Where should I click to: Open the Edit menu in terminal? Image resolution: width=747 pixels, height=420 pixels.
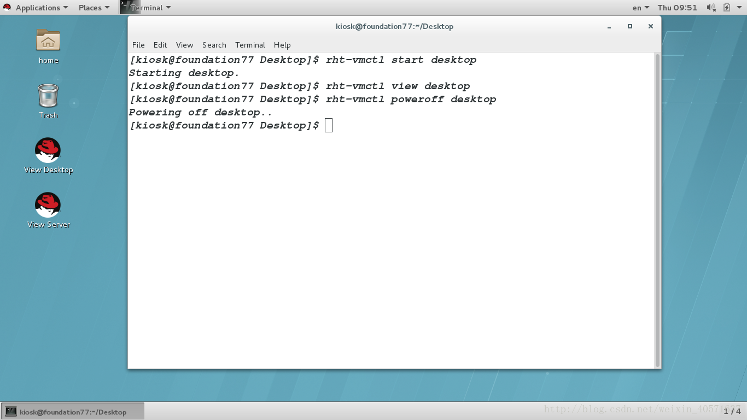[x=160, y=45]
